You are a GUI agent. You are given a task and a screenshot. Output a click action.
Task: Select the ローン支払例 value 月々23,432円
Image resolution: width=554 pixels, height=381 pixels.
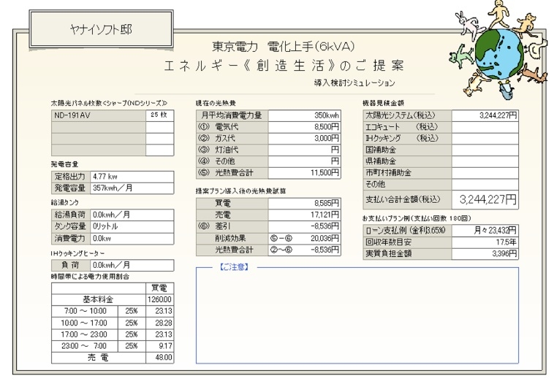point(485,231)
